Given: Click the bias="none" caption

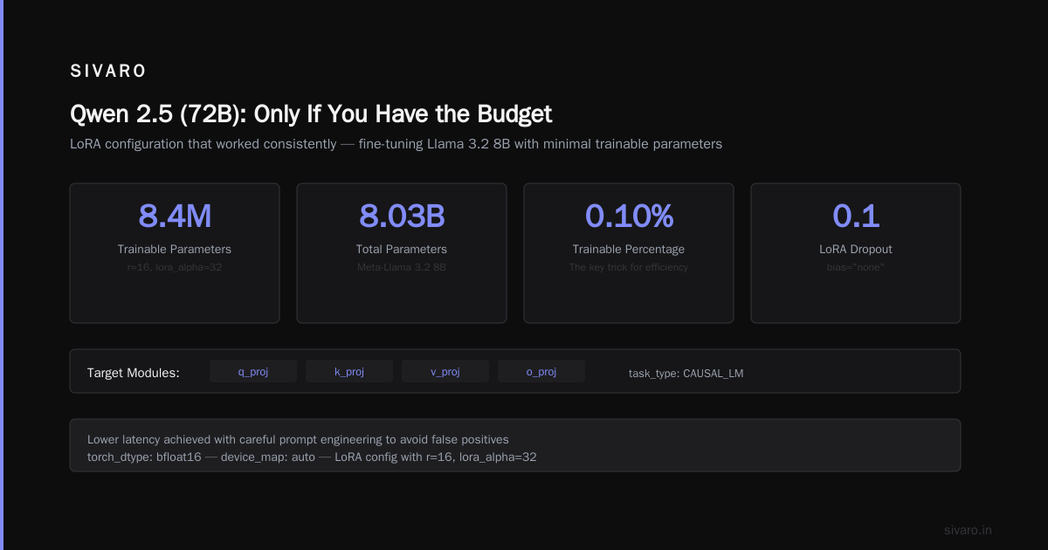Looking at the screenshot, I should pos(856,267).
